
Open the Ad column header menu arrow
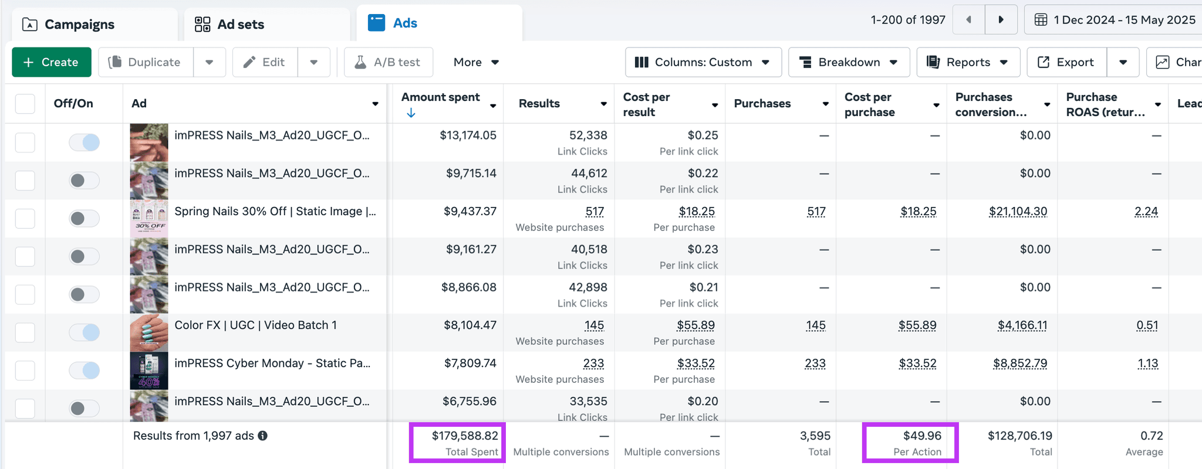point(375,104)
